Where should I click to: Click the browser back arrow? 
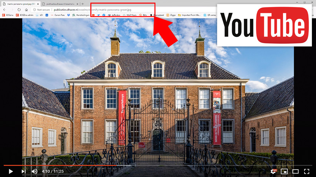pyautogui.click(x=4, y=10)
